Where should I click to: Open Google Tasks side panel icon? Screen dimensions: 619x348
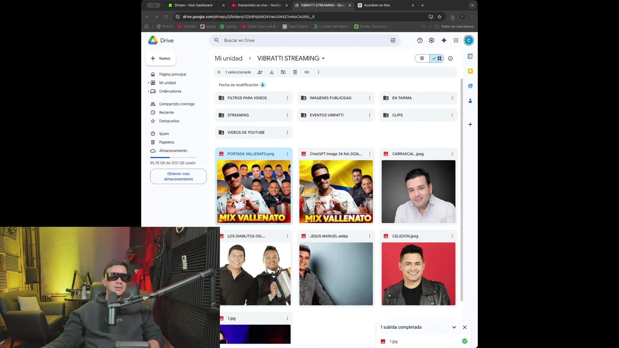470,86
